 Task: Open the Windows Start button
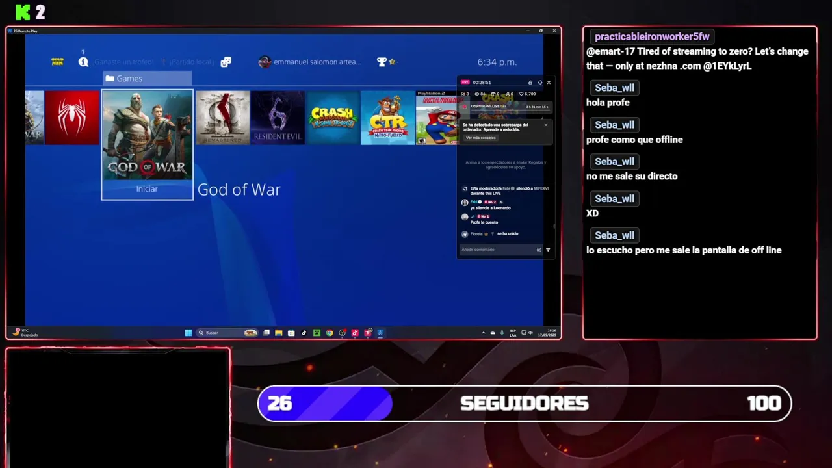[x=188, y=333]
